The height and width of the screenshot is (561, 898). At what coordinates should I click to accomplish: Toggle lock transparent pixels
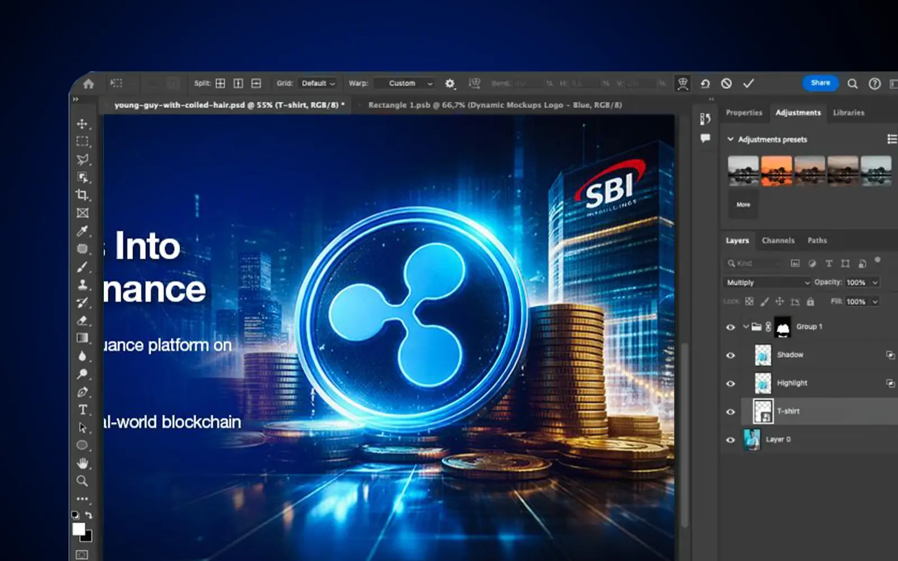[749, 301]
